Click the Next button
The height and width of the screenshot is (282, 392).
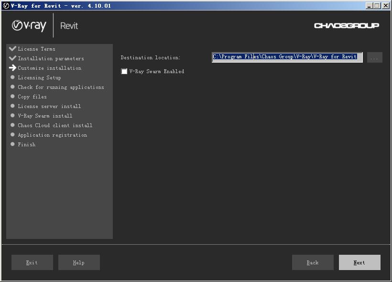coord(359,262)
